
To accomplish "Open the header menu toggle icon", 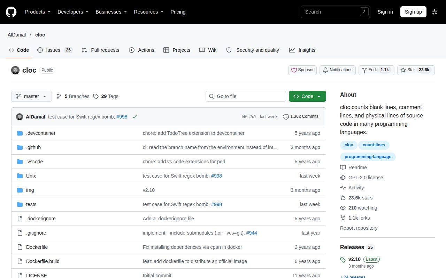I will (435, 12).
